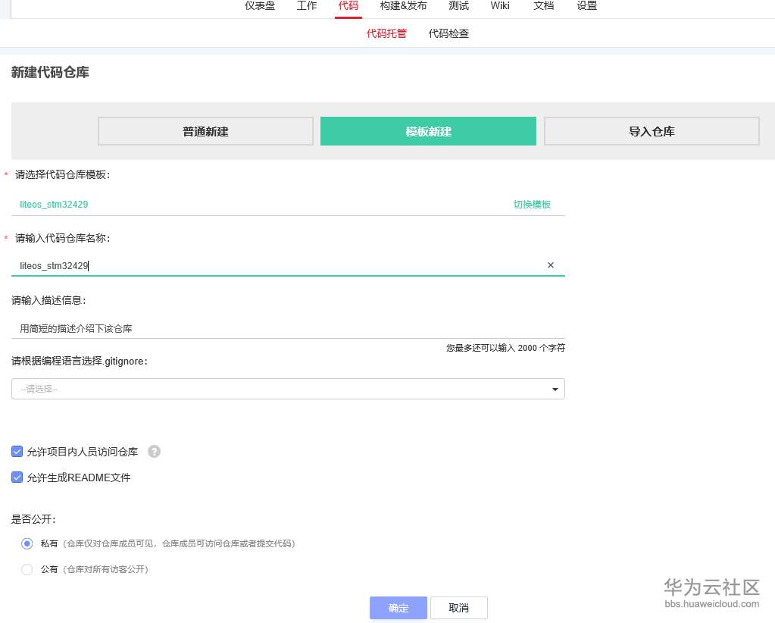Click the 确定 confirm button
The height and width of the screenshot is (623, 775).
[x=398, y=607]
